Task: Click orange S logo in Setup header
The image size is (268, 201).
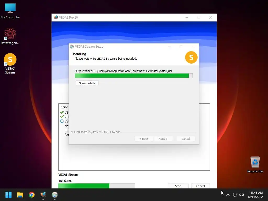Action: pos(191,57)
